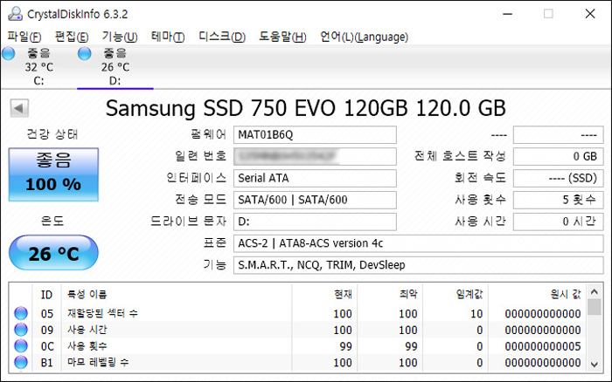Viewport: 612px width, 382px height.
Task: Click the attribute list scrollbar thumb
Action: click(595, 307)
